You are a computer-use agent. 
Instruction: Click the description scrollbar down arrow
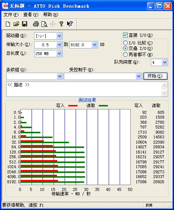pyautogui.click(x=164, y=93)
